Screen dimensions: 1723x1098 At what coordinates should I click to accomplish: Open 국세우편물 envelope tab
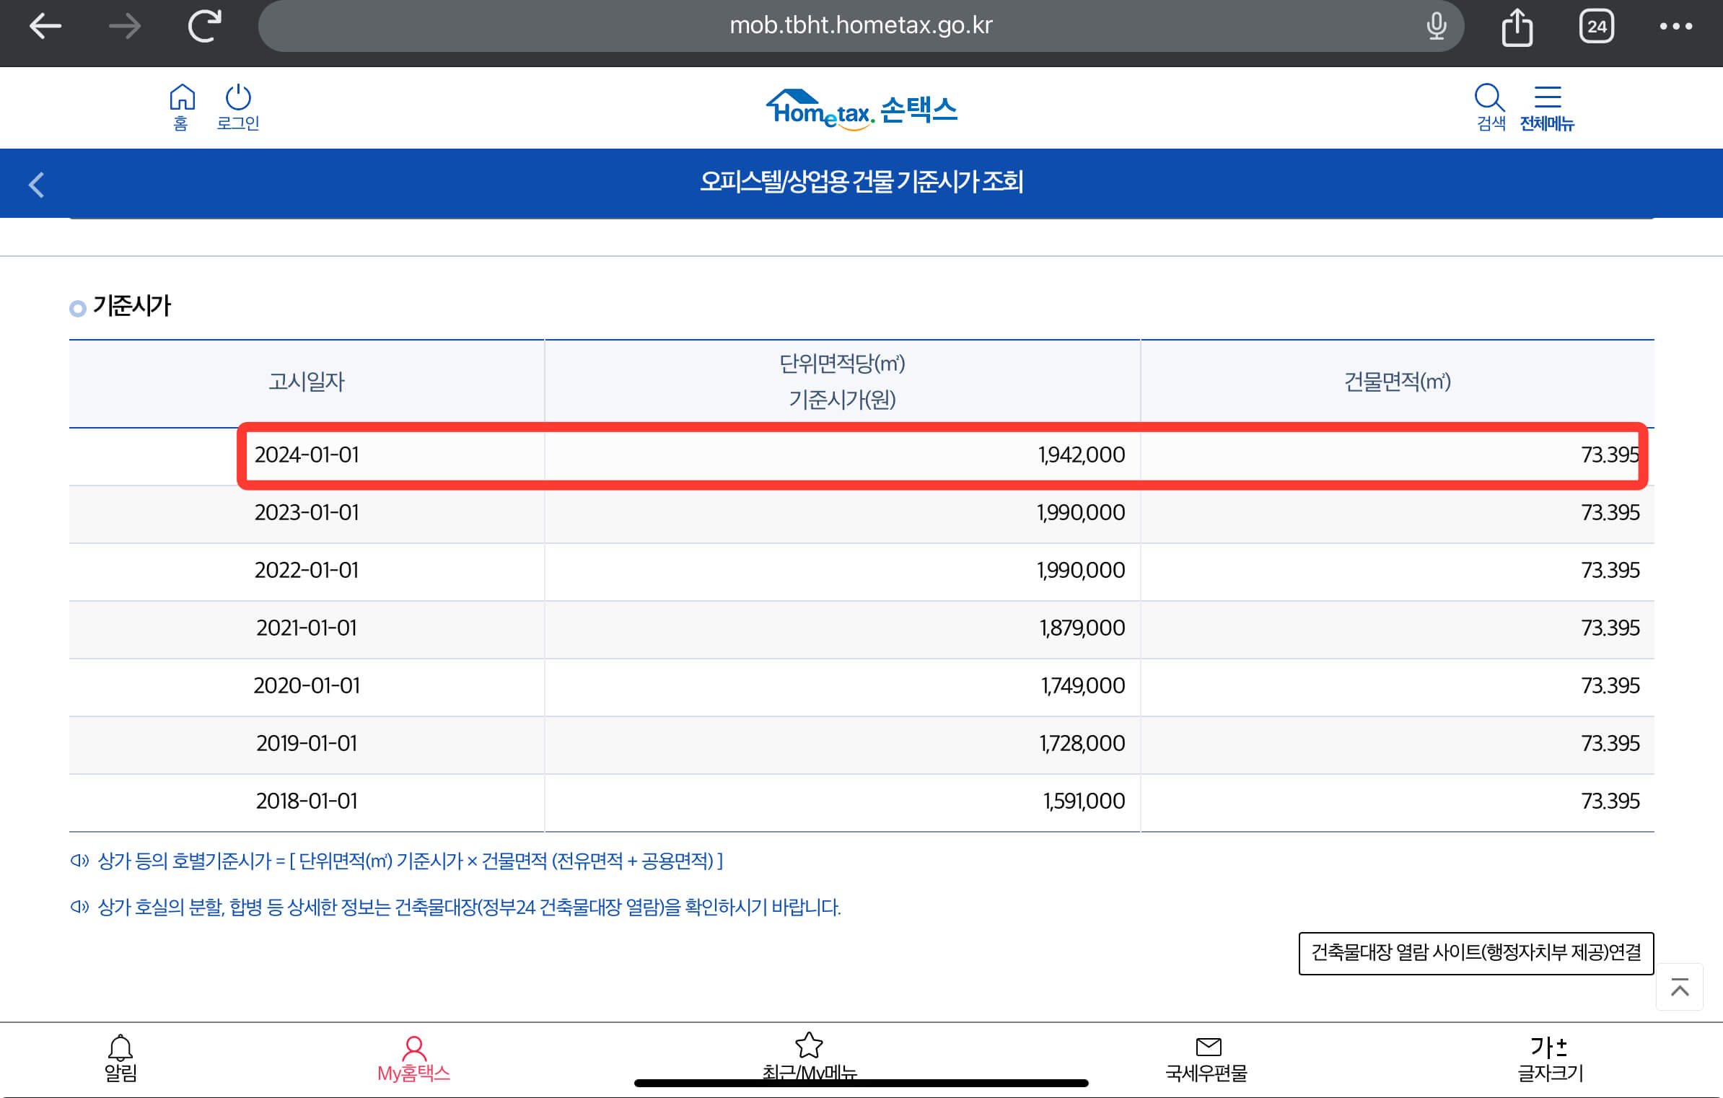pos(1206,1058)
